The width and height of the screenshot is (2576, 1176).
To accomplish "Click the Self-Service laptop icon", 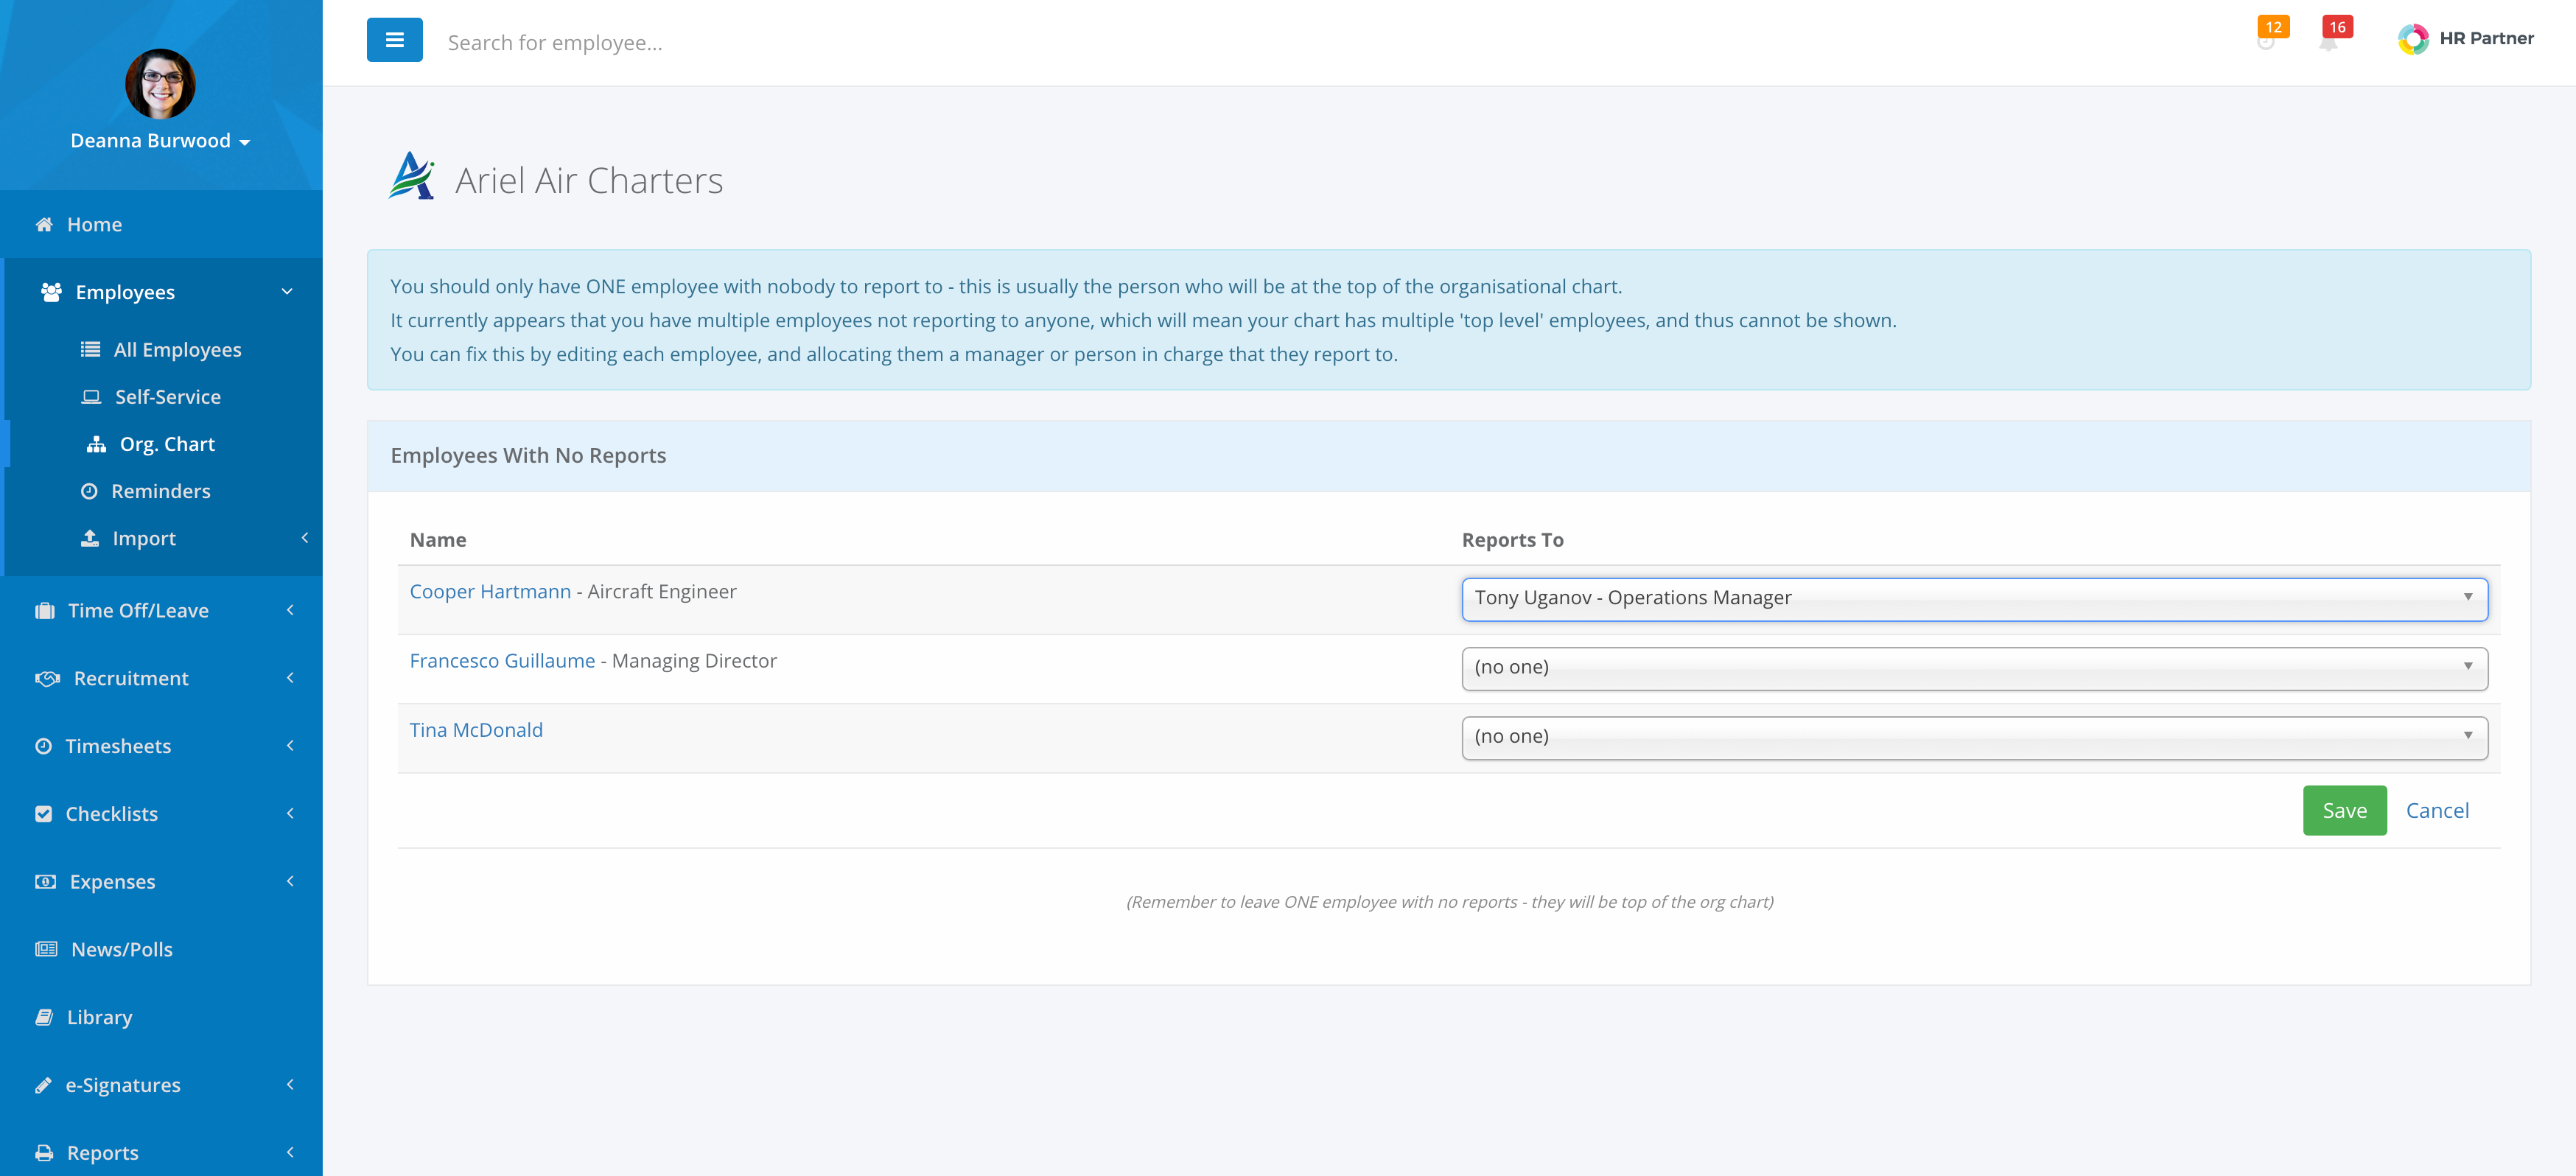I will [x=91, y=397].
